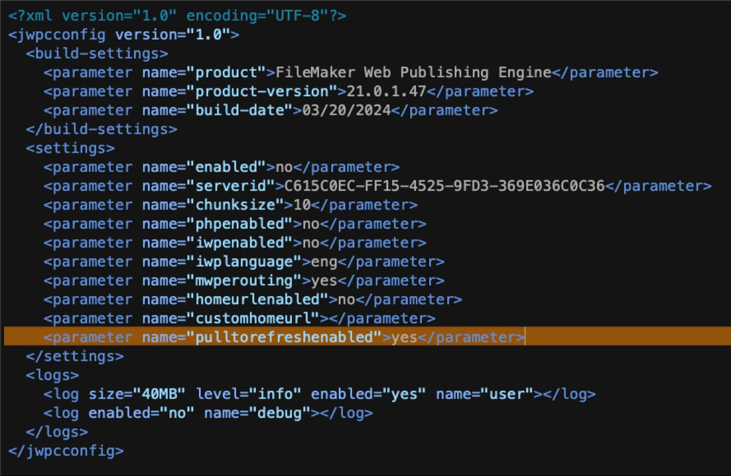Click the xml declaration line
The height and width of the screenshot is (476, 731).
coord(178,16)
